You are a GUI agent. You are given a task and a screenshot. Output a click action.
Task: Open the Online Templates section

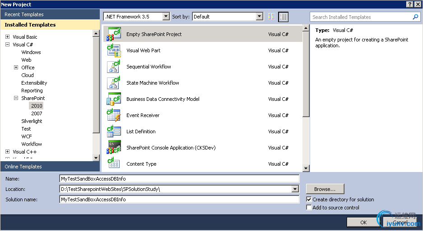click(x=50, y=167)
